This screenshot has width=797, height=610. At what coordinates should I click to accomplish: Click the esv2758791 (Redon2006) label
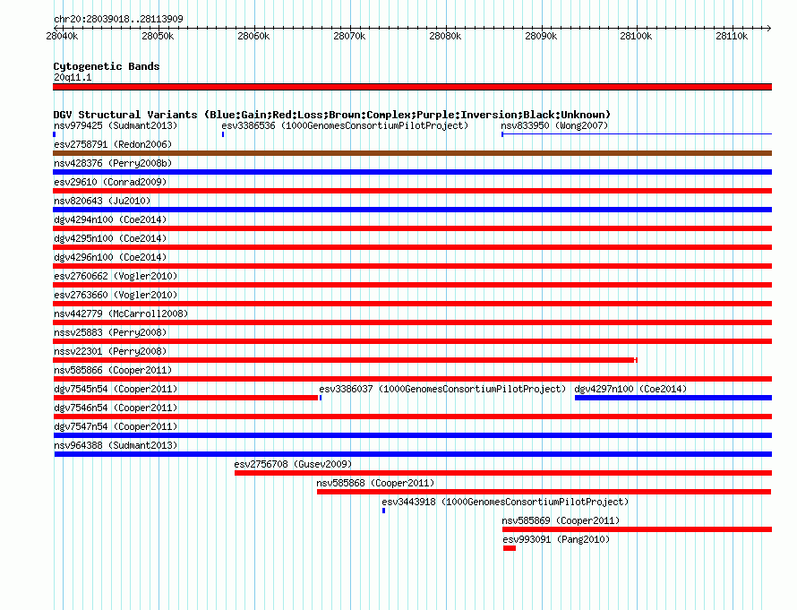pyautogui.click(x=113, y=144)
